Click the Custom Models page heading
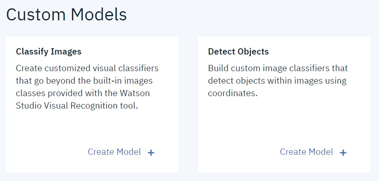 click(x=67, y=15)
